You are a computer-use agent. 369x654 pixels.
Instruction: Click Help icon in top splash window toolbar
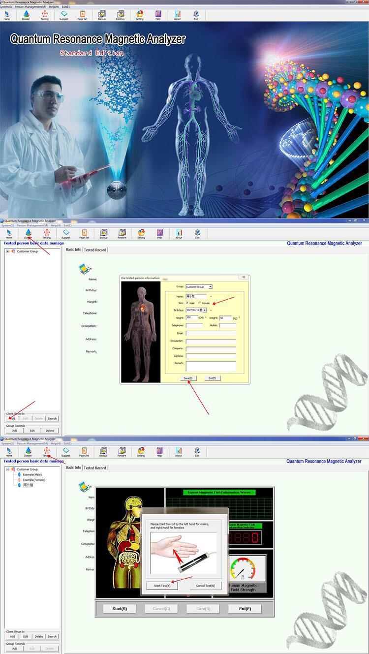coord(158,14)
